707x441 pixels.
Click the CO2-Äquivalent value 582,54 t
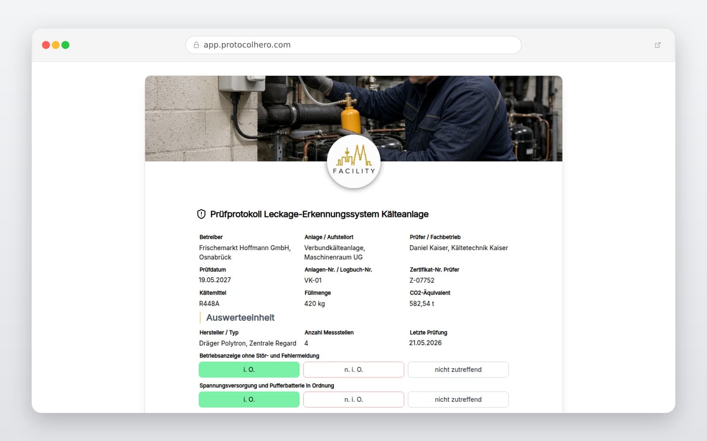click(422, 304)
